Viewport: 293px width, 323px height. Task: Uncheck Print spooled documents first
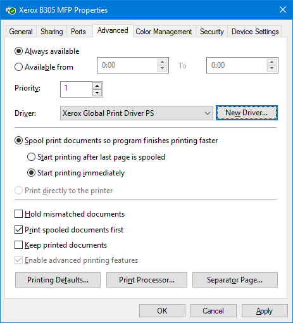tap(18, 229)
